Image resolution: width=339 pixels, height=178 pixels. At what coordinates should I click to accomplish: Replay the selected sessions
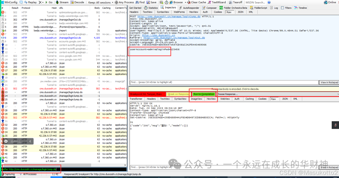30,2
